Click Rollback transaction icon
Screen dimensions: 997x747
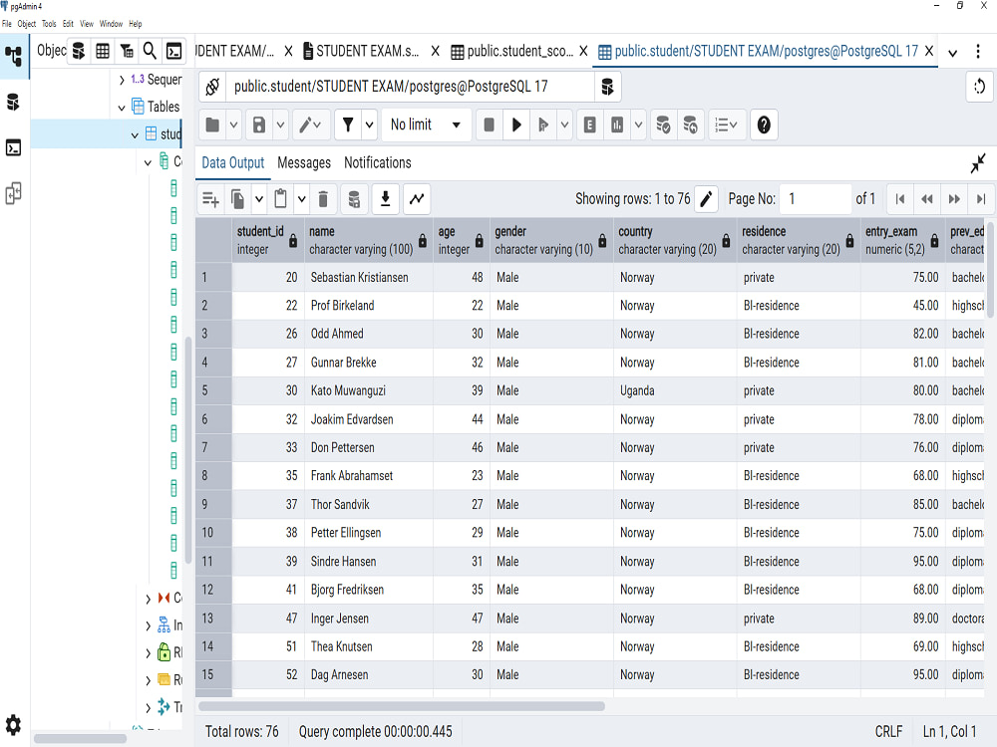(x=691, y=125)
